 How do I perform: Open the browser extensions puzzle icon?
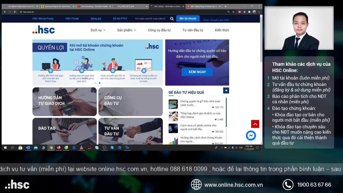click(x=249, y=12)
